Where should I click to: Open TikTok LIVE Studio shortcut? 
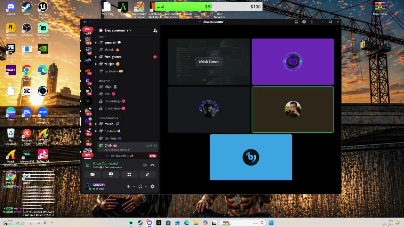(43, 158)
